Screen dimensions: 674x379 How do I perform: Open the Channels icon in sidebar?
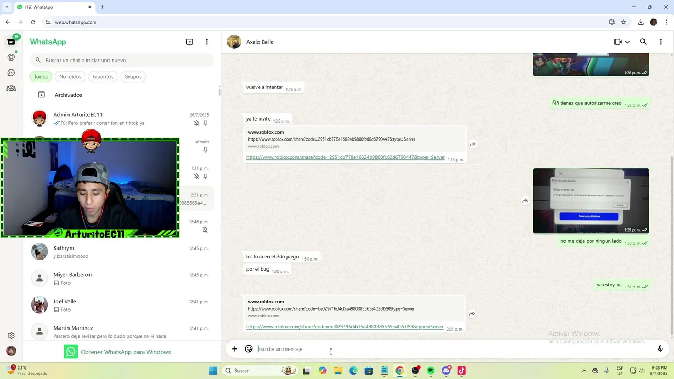pyautogui.click(x=11, y=73)
